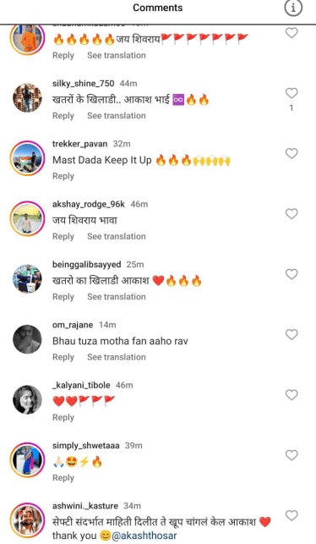See translation of akshay_rodge_96k's comment
The width and height of the screenshot is (316, 544).
click(x=117, y=236)
